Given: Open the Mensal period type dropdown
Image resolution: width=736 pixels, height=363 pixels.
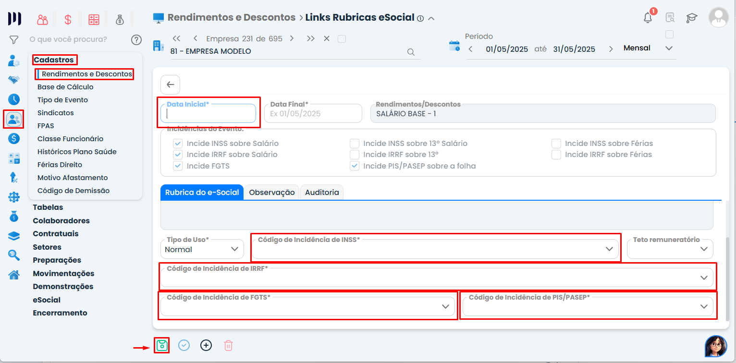Looking at the screenshot, I should coord(648,48).
